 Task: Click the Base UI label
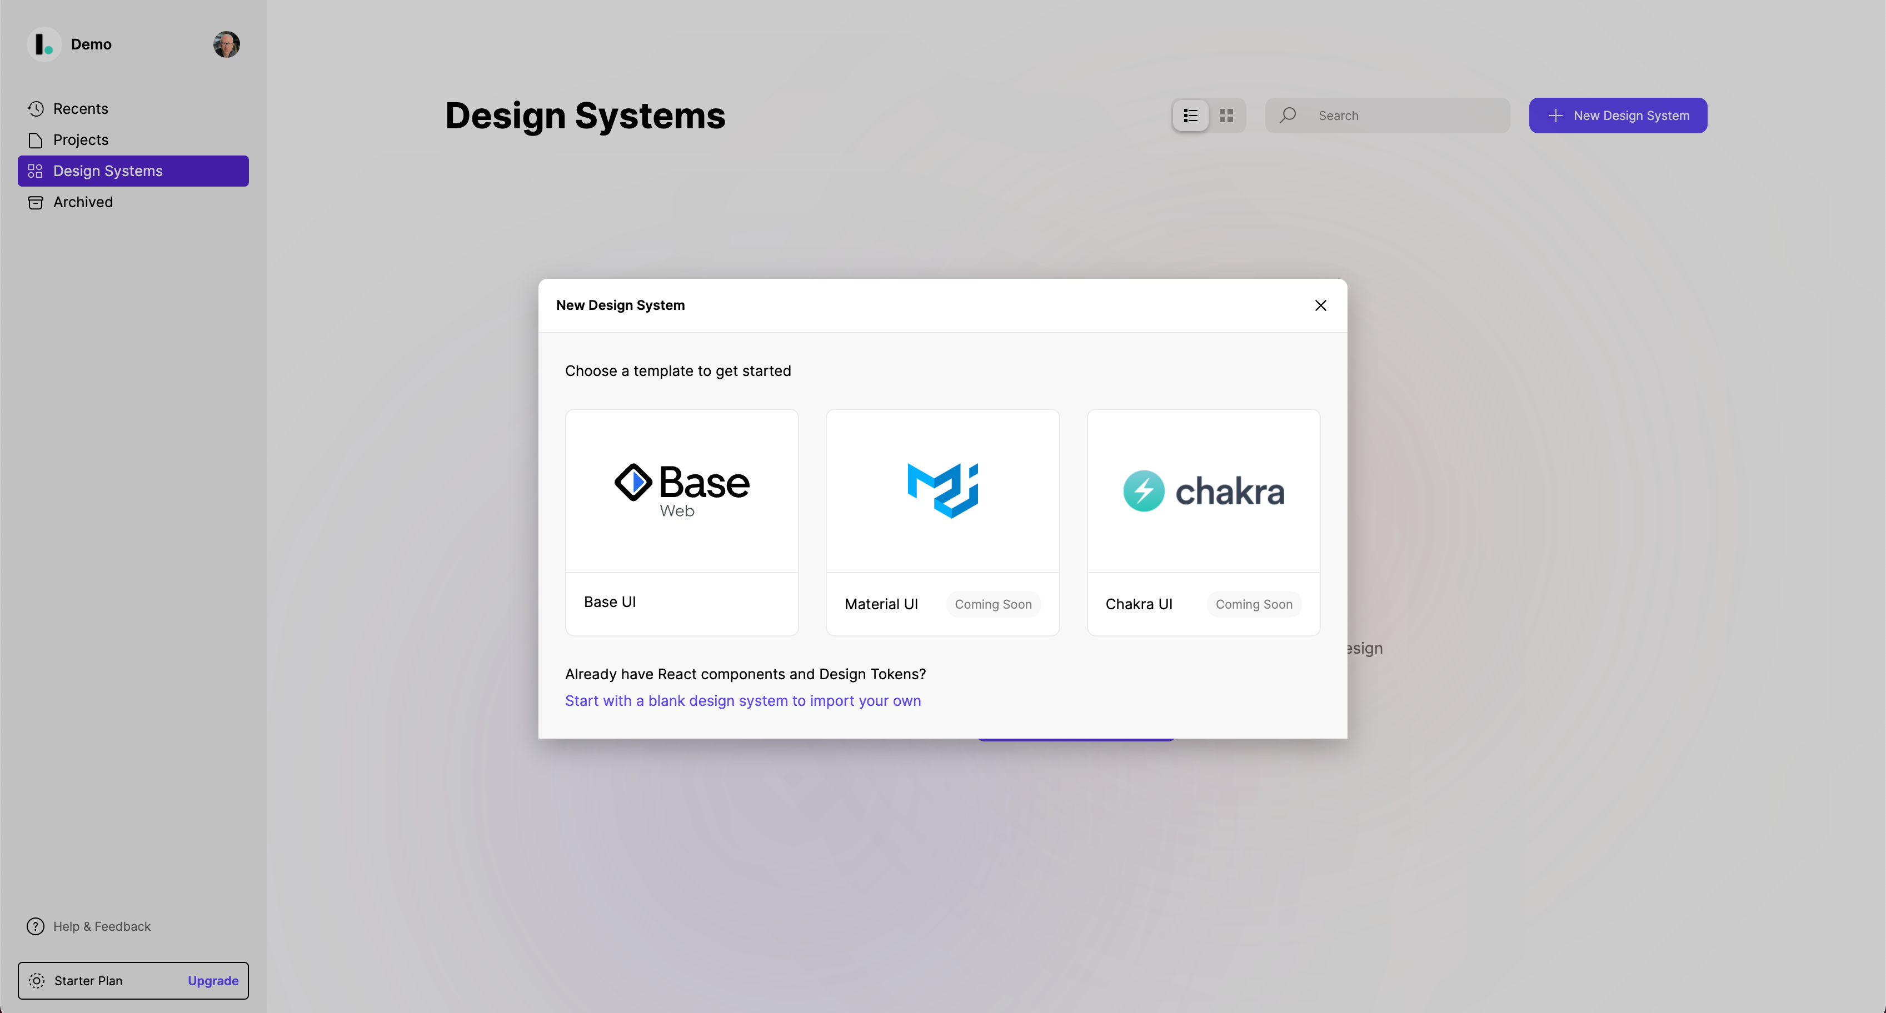tap(610, 601)
